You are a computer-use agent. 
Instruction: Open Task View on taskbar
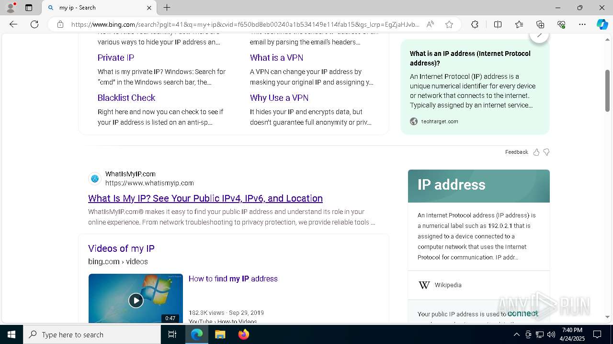coord(172,334)
